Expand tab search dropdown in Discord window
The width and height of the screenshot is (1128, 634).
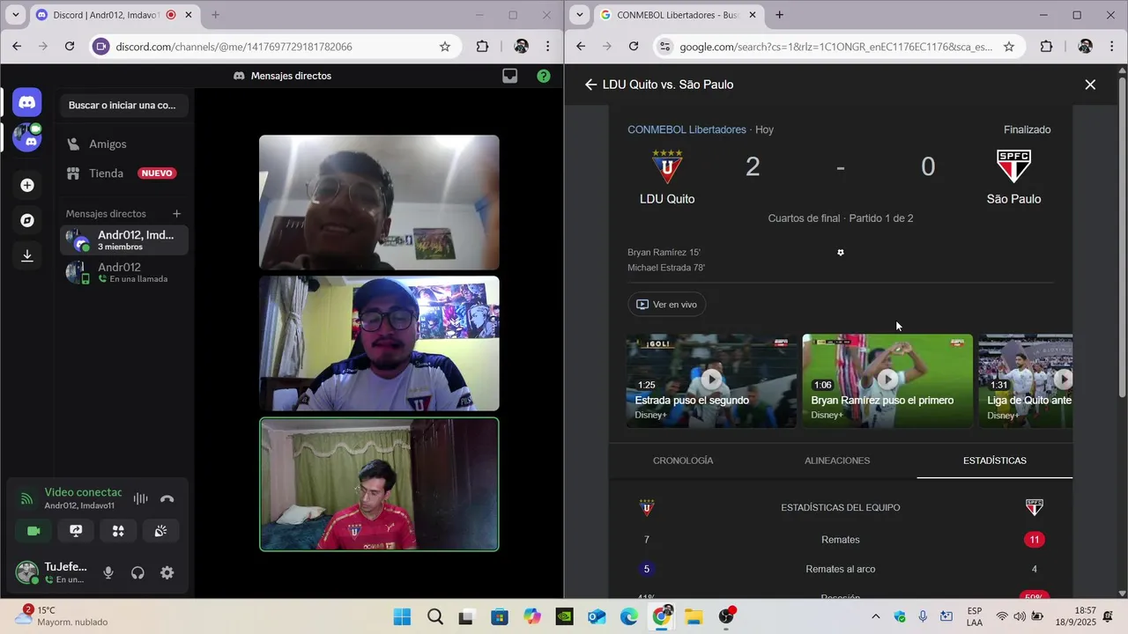coord(15,15)
